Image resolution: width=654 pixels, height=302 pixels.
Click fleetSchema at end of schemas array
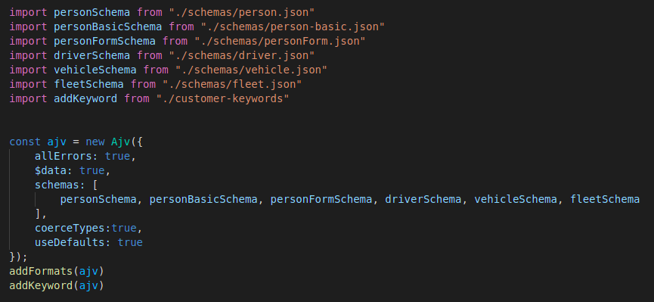pyautogui.click(x=605, y=199)
